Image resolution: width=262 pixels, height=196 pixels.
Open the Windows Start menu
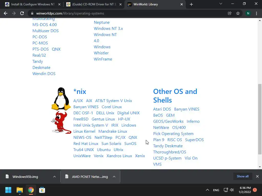(x=8, y=190)
